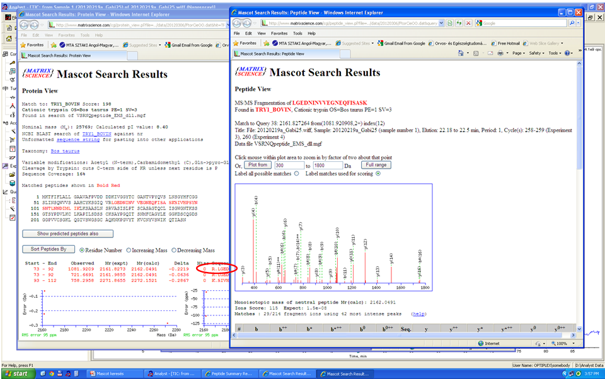Click the plot end value field 1800
The image size is (605, 379).
pos(328,166)
